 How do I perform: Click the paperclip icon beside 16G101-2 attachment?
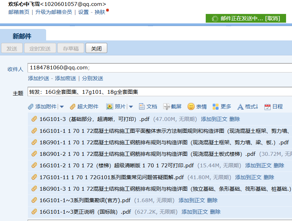[x=34, y=165]
